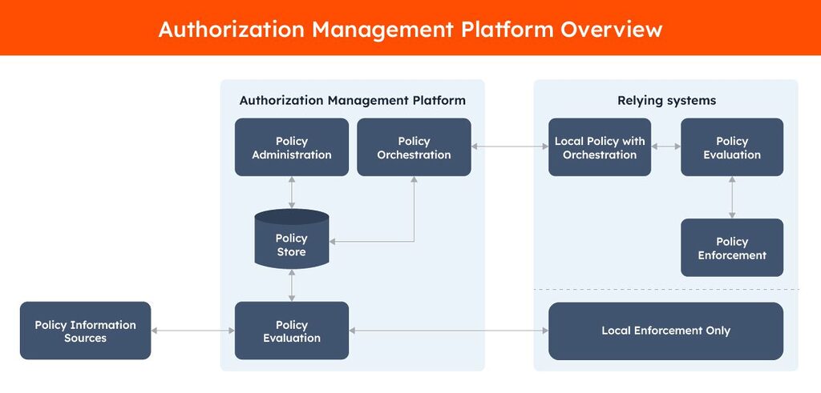821x393 pixels.
Task: Click Policy Evaluation inside Authorization Management Platform
Action: tap(291, 331)
